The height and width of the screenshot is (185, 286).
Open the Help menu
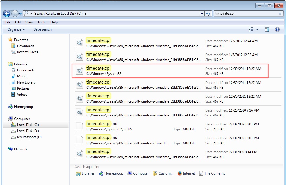(x=54, y=22)
